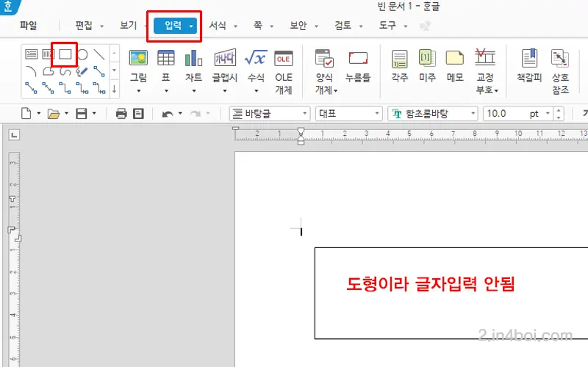Expand the dropdown arrow under 표

(x=166, y=90)
